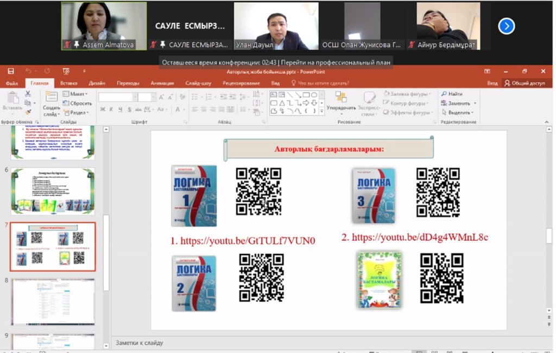Click Сбросить to reset the slide

[77, 104]
